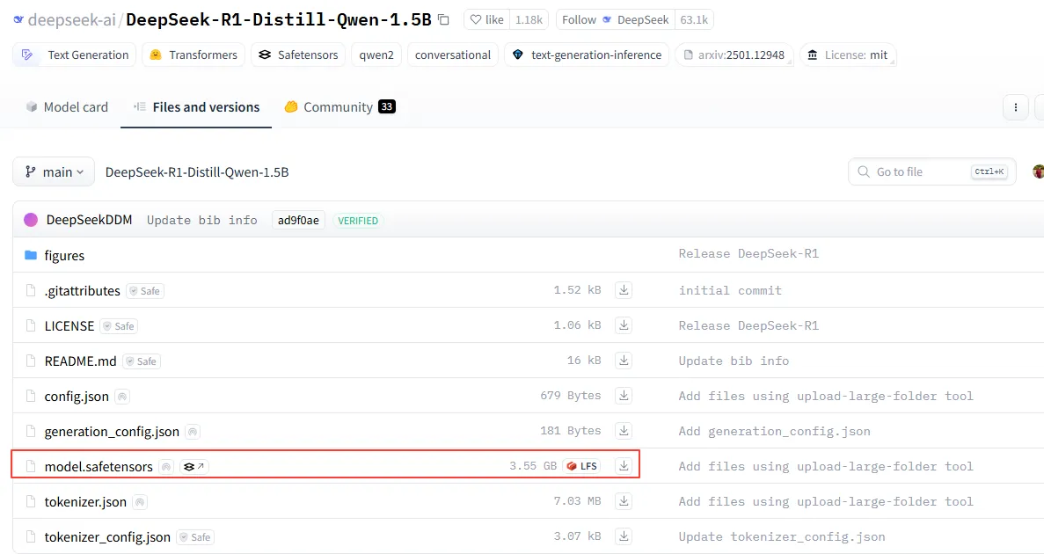Open the tokenizer.json file

click(85, 502)
